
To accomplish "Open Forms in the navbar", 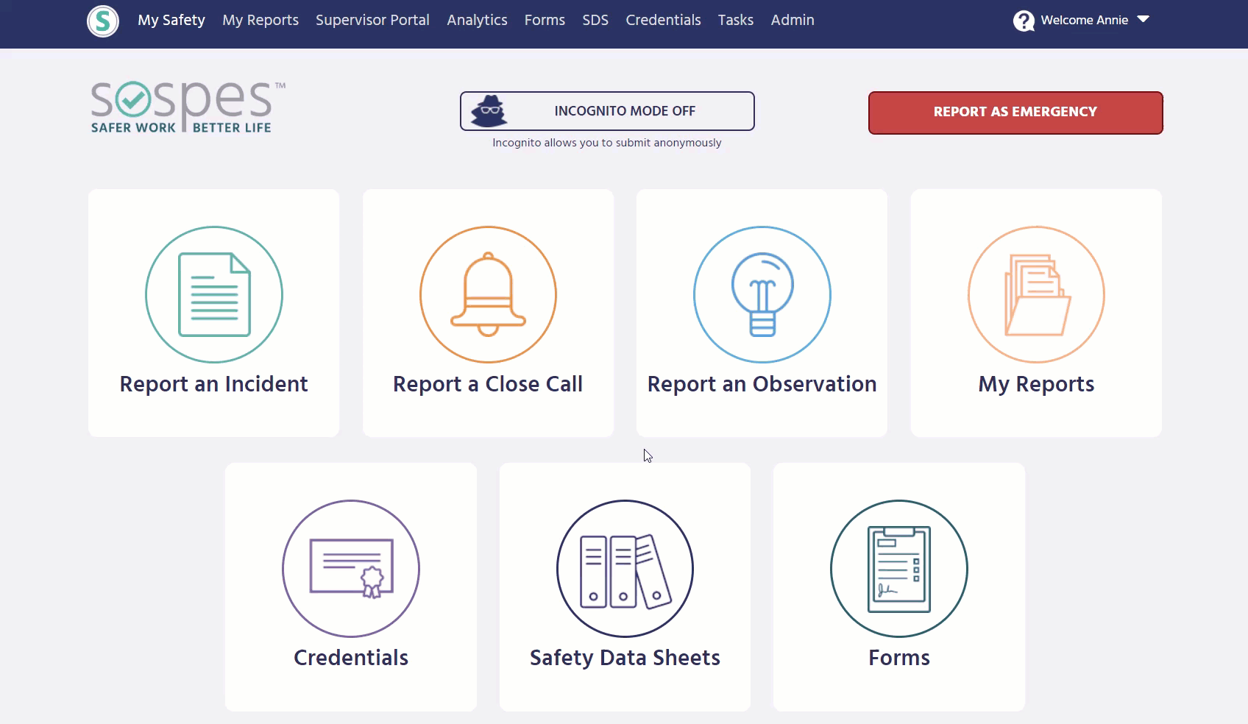I will point(545,20).
